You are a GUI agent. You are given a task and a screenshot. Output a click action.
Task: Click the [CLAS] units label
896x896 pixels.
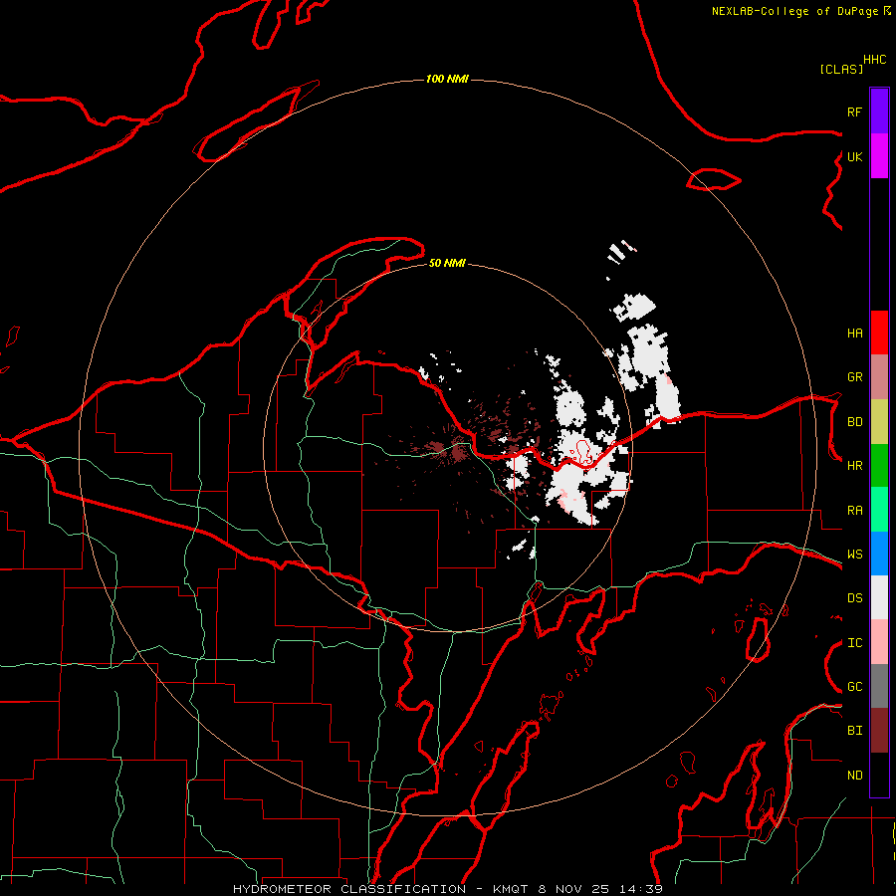841,69
